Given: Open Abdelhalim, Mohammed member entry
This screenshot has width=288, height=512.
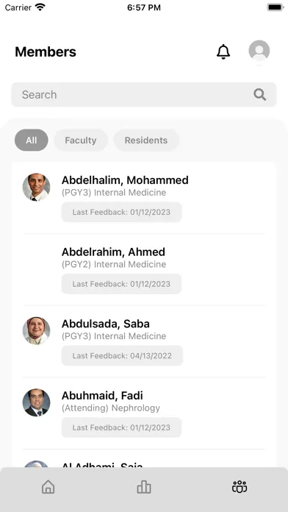Looking at the screenshot, I should tap(144, 198).
